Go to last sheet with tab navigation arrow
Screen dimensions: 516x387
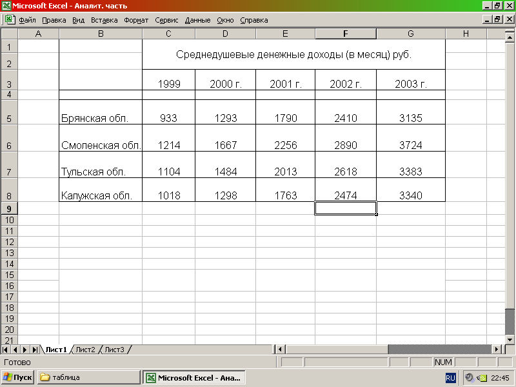tap(35, 350)
